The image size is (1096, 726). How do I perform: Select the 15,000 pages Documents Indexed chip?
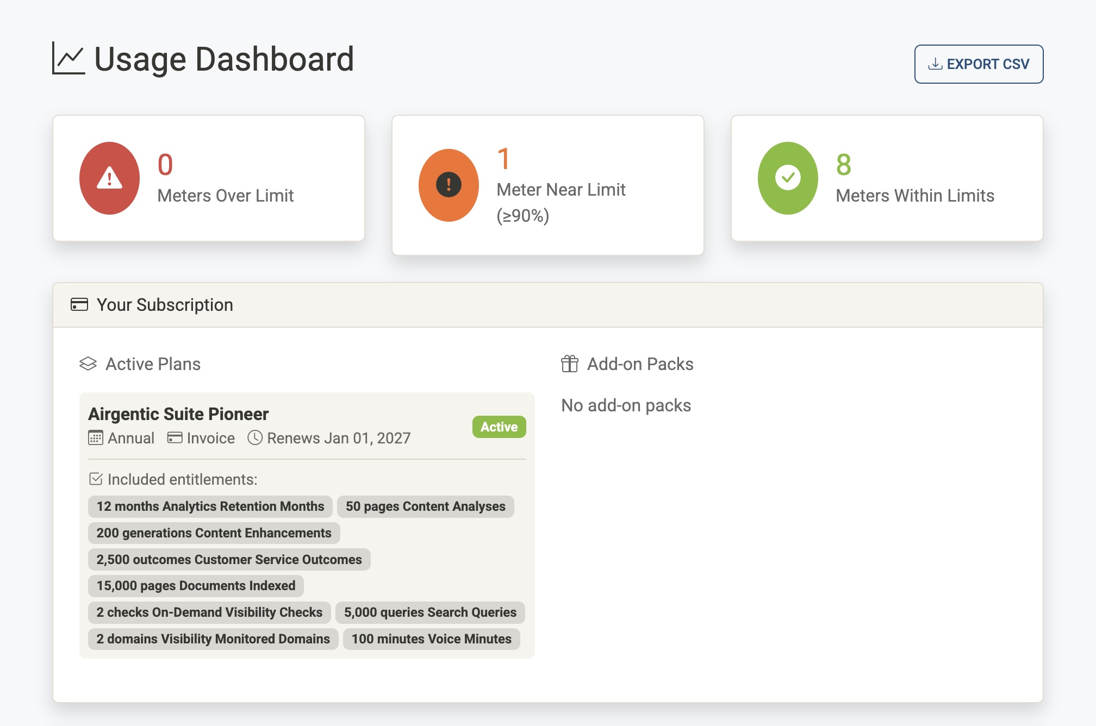coord(196,586)
